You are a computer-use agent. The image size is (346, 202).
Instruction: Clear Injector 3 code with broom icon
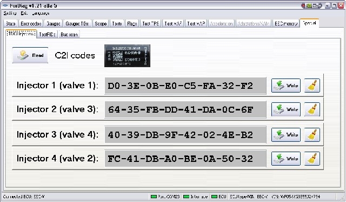point(312,135)
